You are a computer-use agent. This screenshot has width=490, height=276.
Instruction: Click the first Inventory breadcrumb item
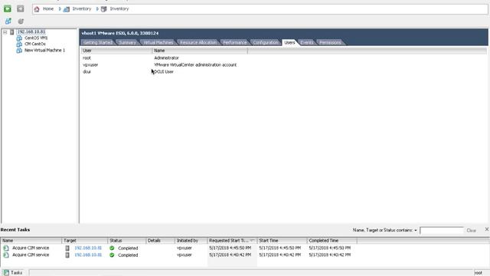[x=82, y=8]
